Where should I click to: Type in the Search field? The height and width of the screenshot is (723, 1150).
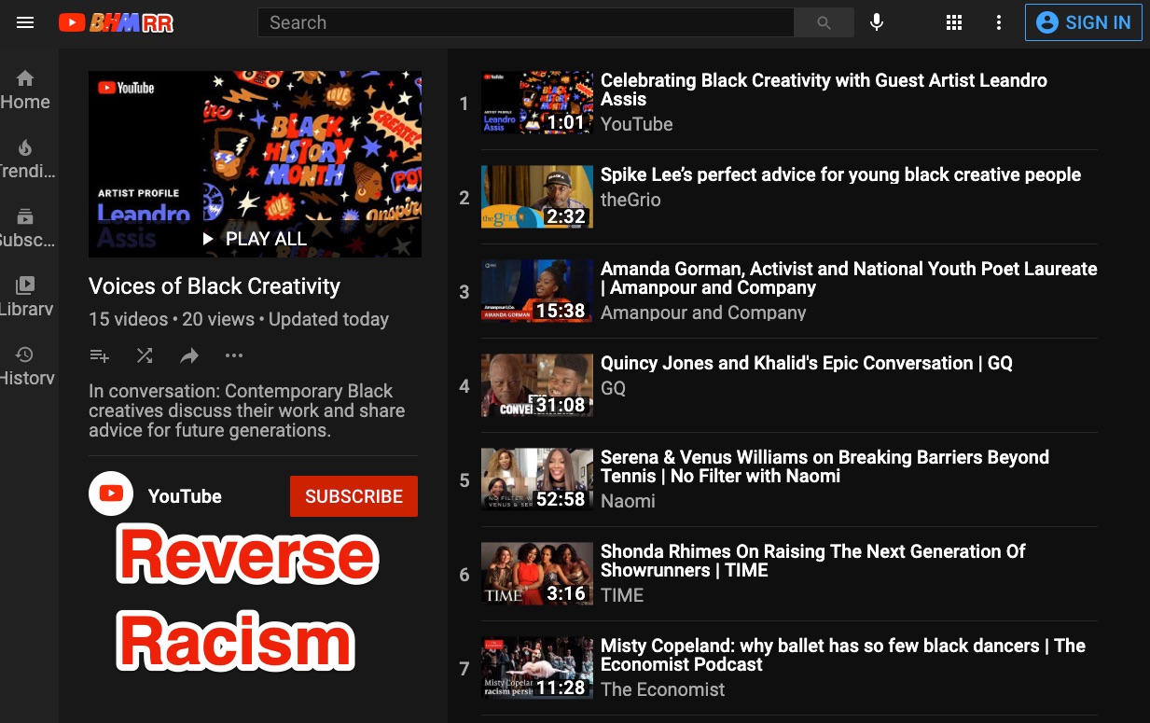pos(524,22)
